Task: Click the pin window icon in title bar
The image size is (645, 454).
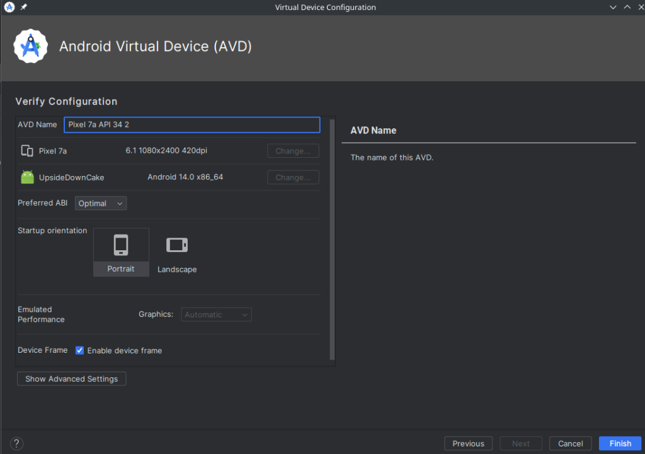Action: (x=24, y=7)
